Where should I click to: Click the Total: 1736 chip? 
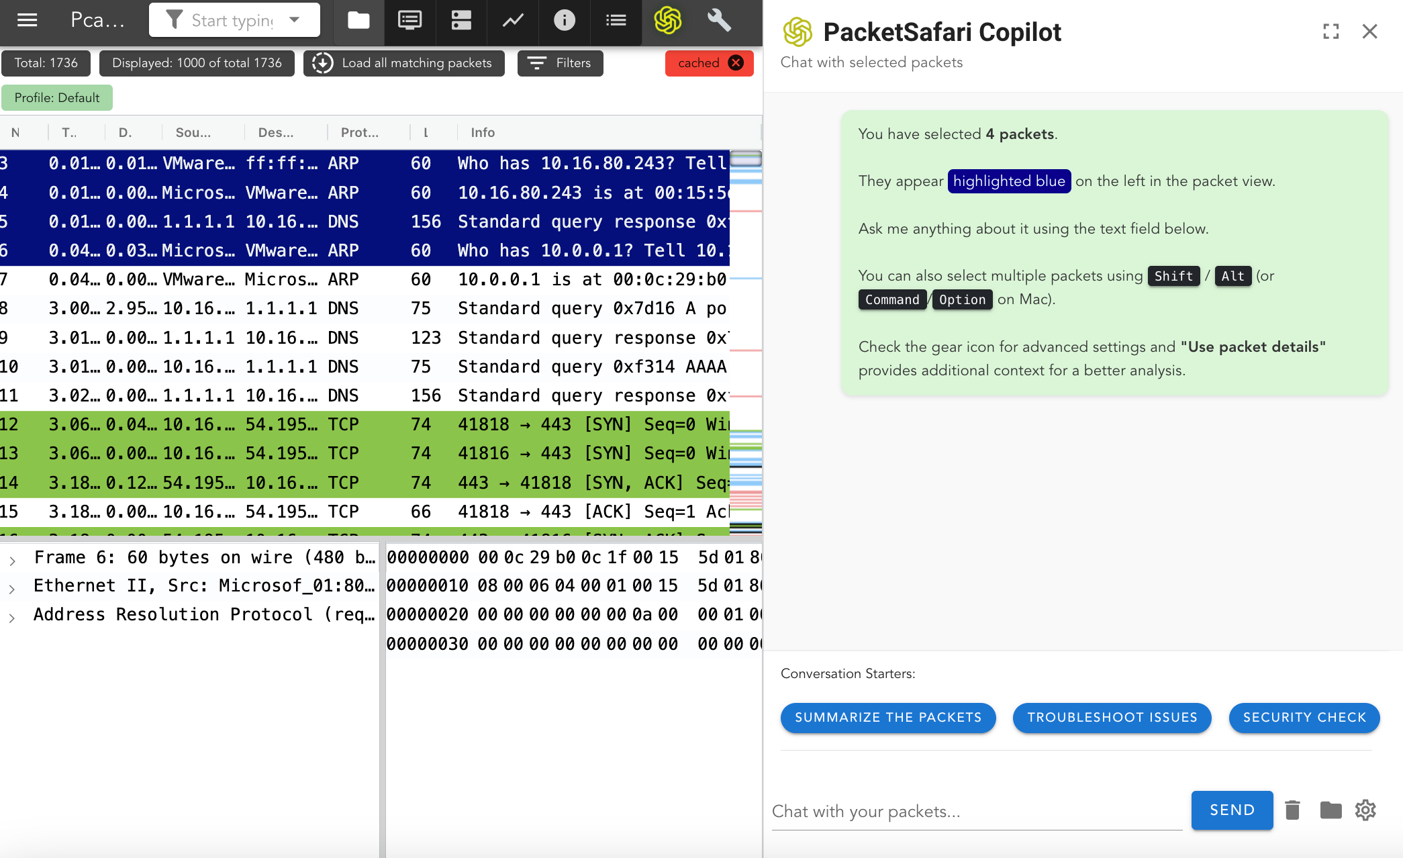click(x=46, y=63)
